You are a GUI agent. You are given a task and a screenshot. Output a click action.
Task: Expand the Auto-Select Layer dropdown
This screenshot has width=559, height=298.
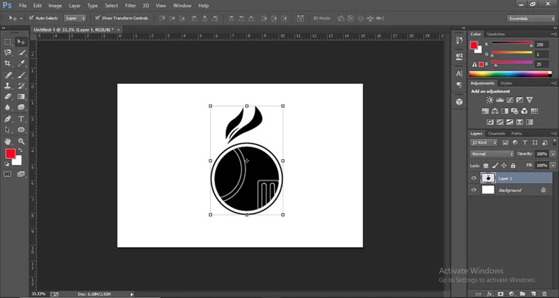(x=75, y=18)
